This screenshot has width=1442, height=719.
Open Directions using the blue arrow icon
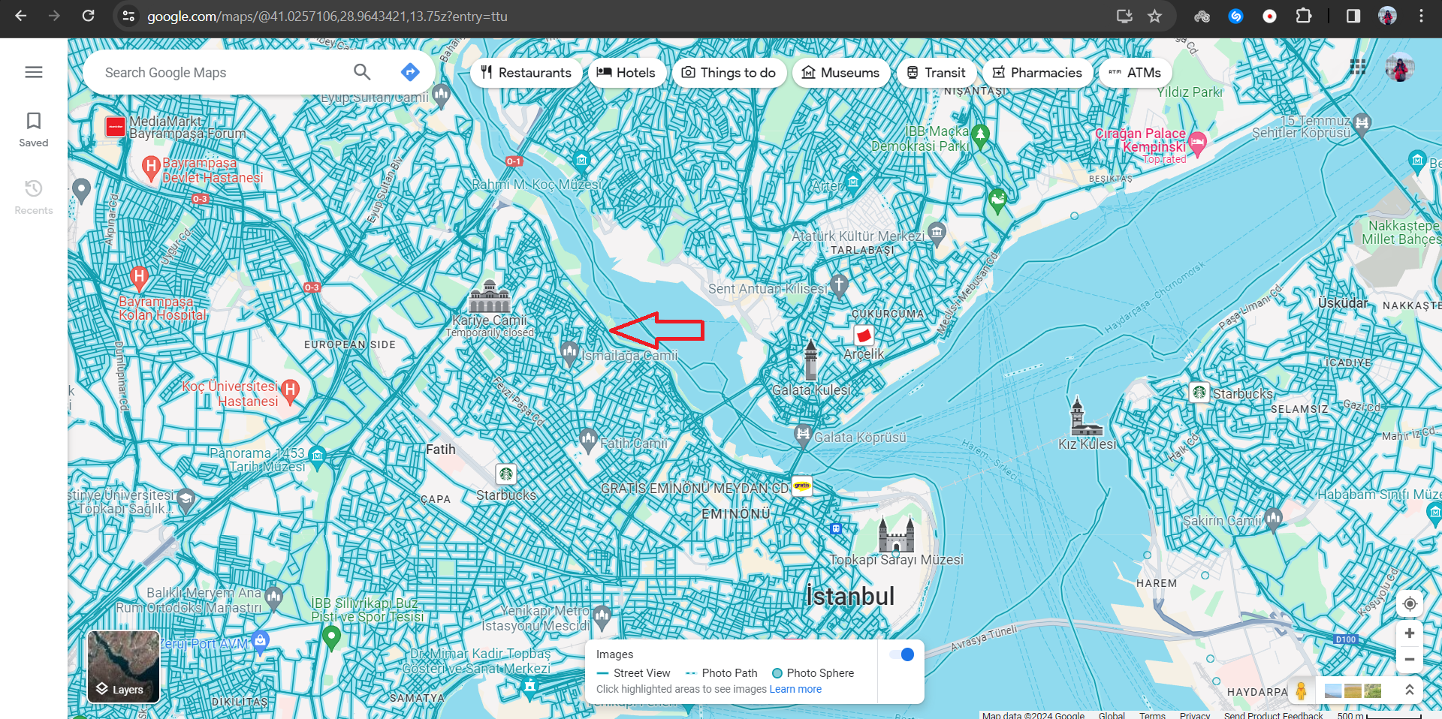(410, 72)
